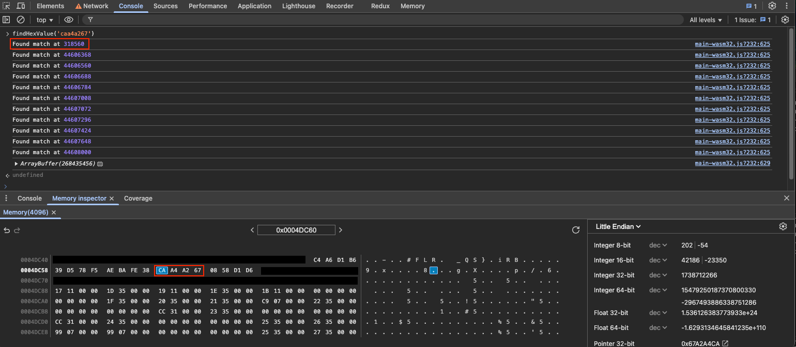Create a live expression with eye icon
The image size is (796, 347).
[69, 20]
